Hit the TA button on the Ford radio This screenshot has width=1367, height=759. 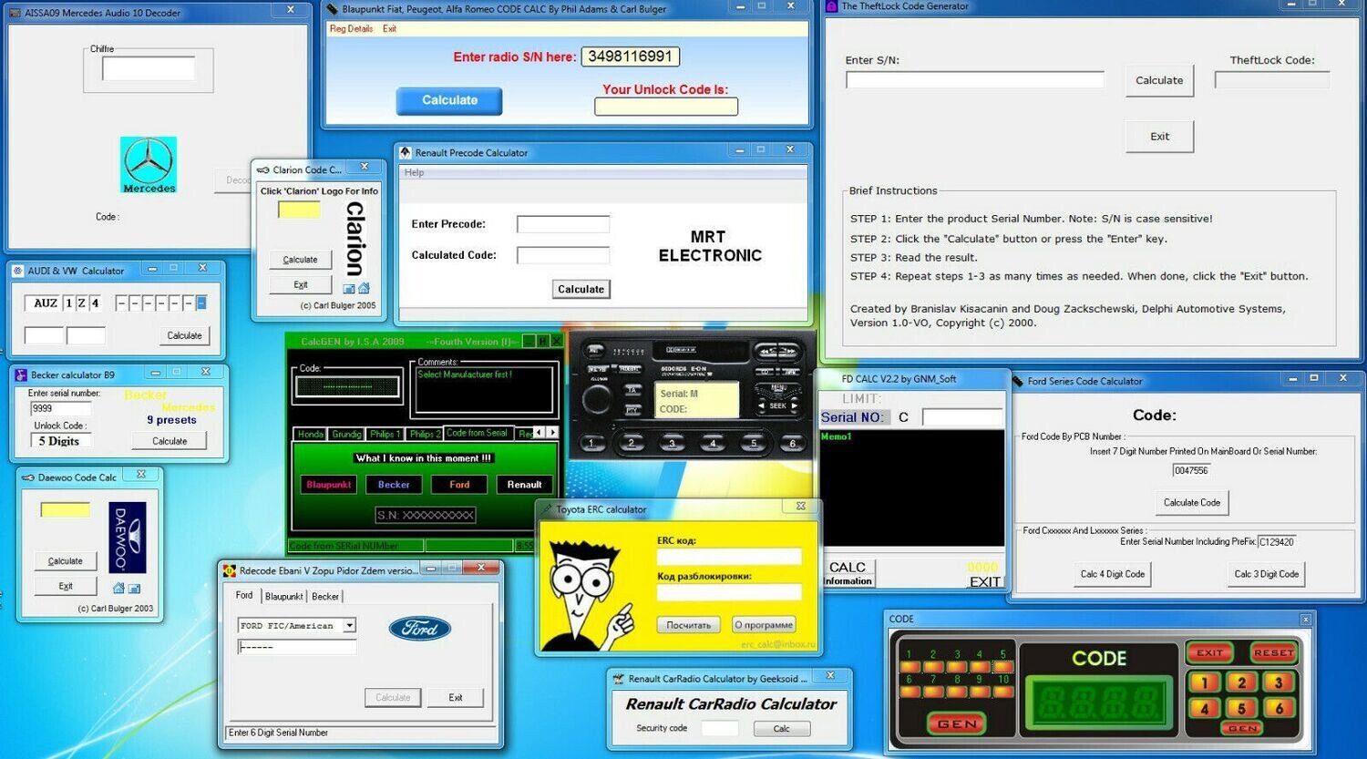point(632,390)
